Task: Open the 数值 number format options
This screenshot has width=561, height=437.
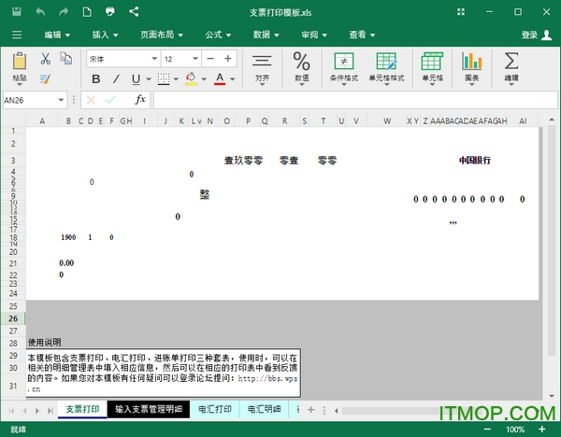Action: click(302, 68)
